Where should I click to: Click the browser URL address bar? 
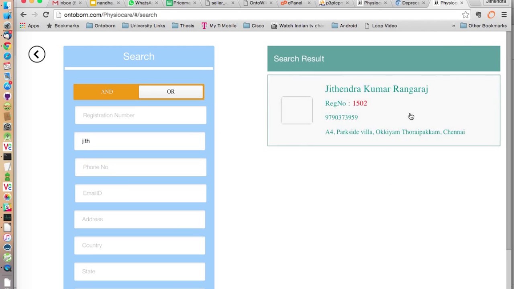(261, 15)
